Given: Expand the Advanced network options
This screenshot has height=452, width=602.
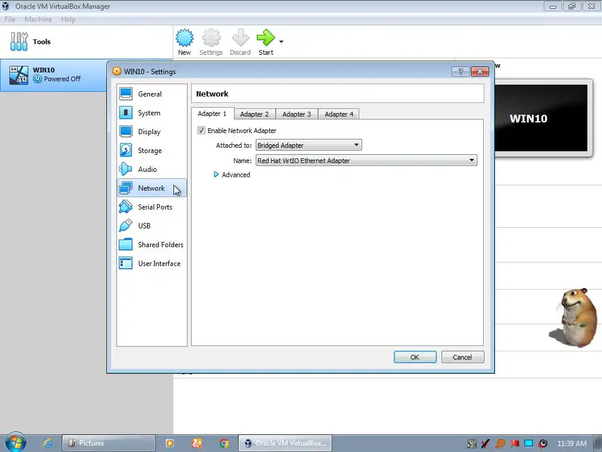Looking at the screenshot, I should pyautogui.click(x=232, y=174).
